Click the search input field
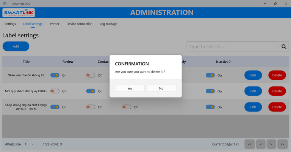 point(233,47)
